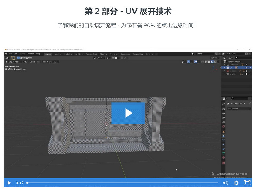Screen dimensions: 257x193
Task: Toggle viewport gizmos display
Action: click(189, 62)
